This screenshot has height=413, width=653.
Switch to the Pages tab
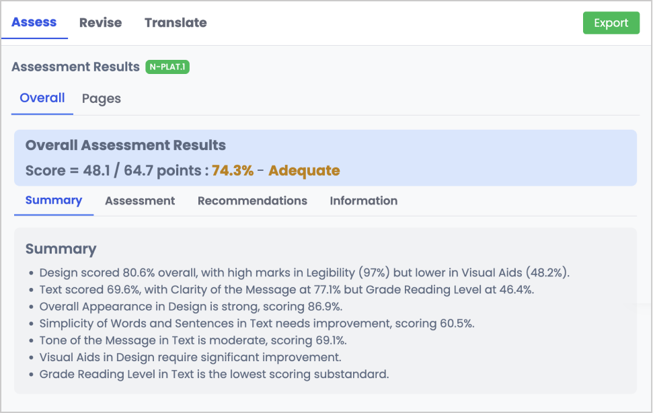[x=101, y=98]
